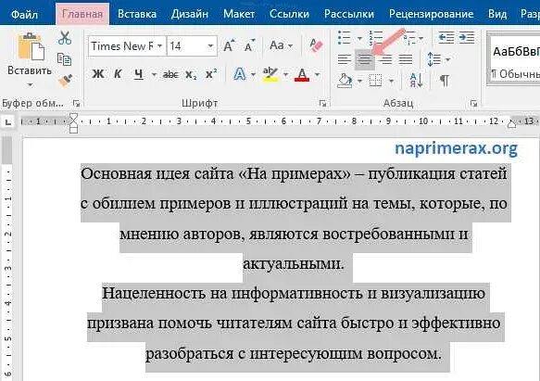Expand the highlight color dropdown arrow
The height and width of the screenshot is (381, 540).
point(285,74)
